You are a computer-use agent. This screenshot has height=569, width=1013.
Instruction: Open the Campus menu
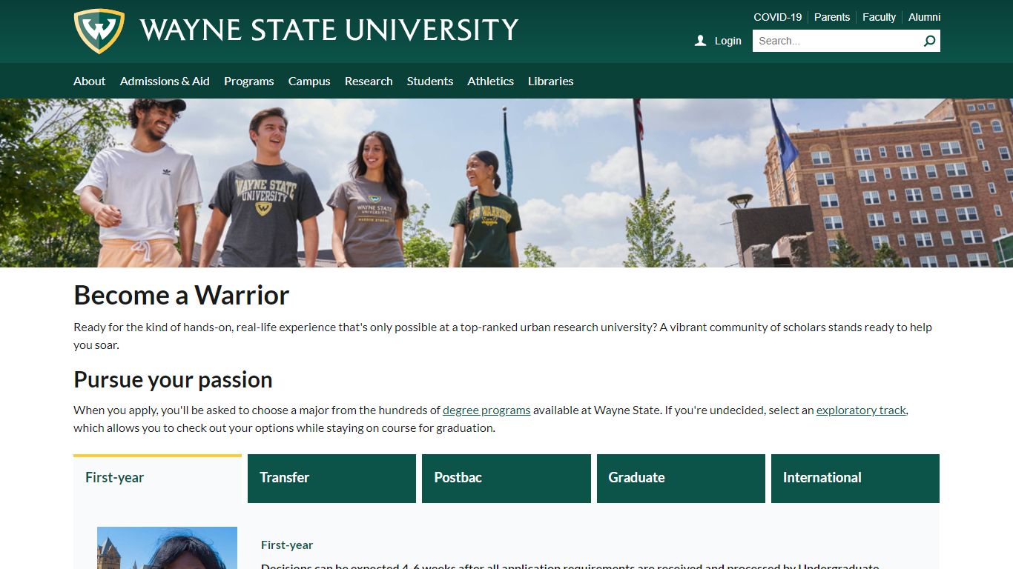(309, 81)
